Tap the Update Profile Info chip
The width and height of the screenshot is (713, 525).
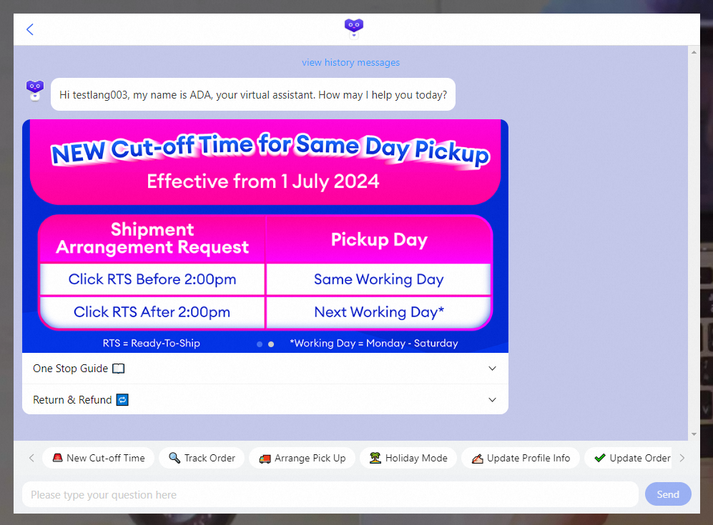[520, 458]
